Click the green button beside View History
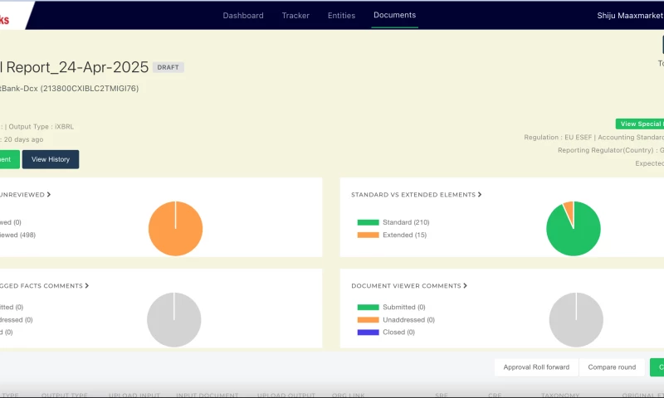This screenshot has height=398, width=664. click(x=8, y=159)
